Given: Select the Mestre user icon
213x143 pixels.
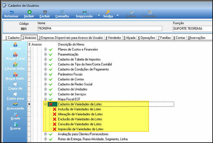Looking at the screenshot, I should [x=15, y=44].
